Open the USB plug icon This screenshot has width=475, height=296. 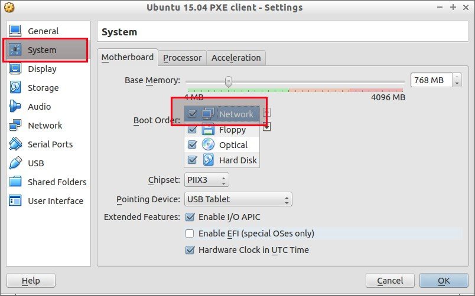(15, 163)
